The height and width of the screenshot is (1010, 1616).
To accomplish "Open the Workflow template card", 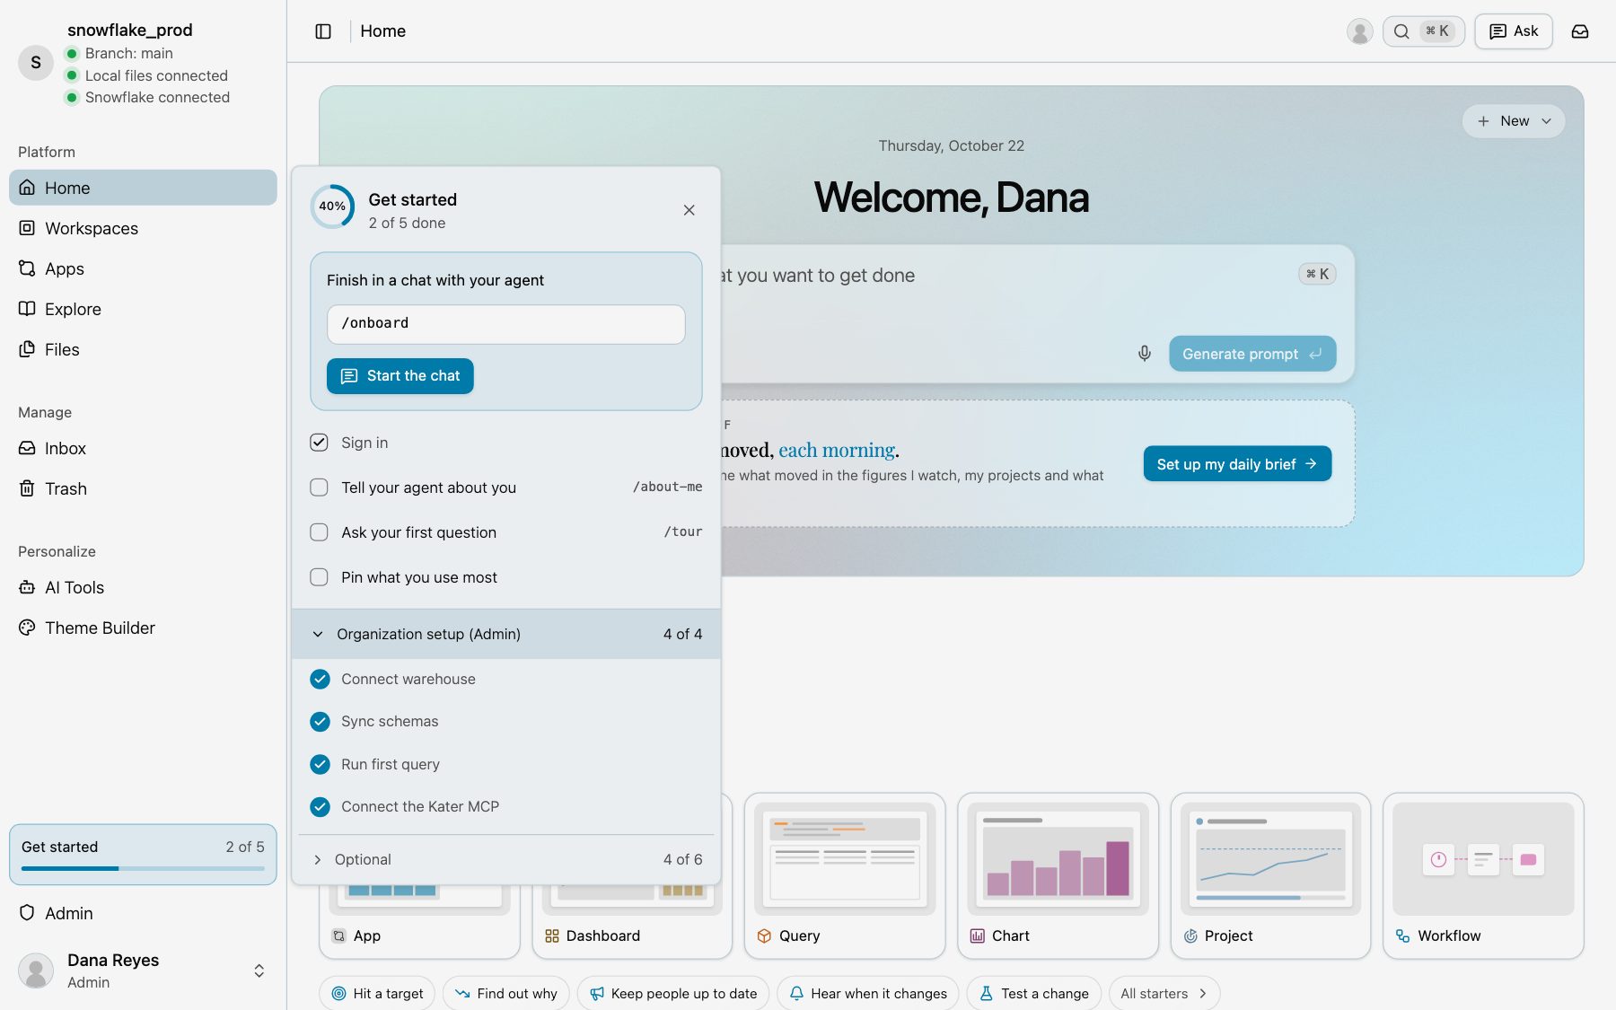I will point(1483,875).
